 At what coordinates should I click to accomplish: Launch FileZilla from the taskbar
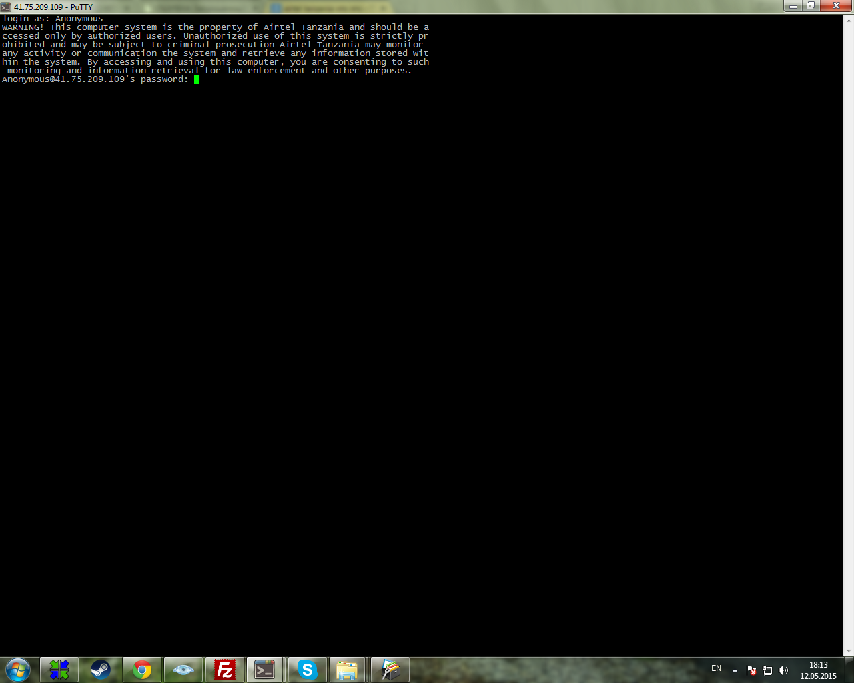(x=225, y=670)
